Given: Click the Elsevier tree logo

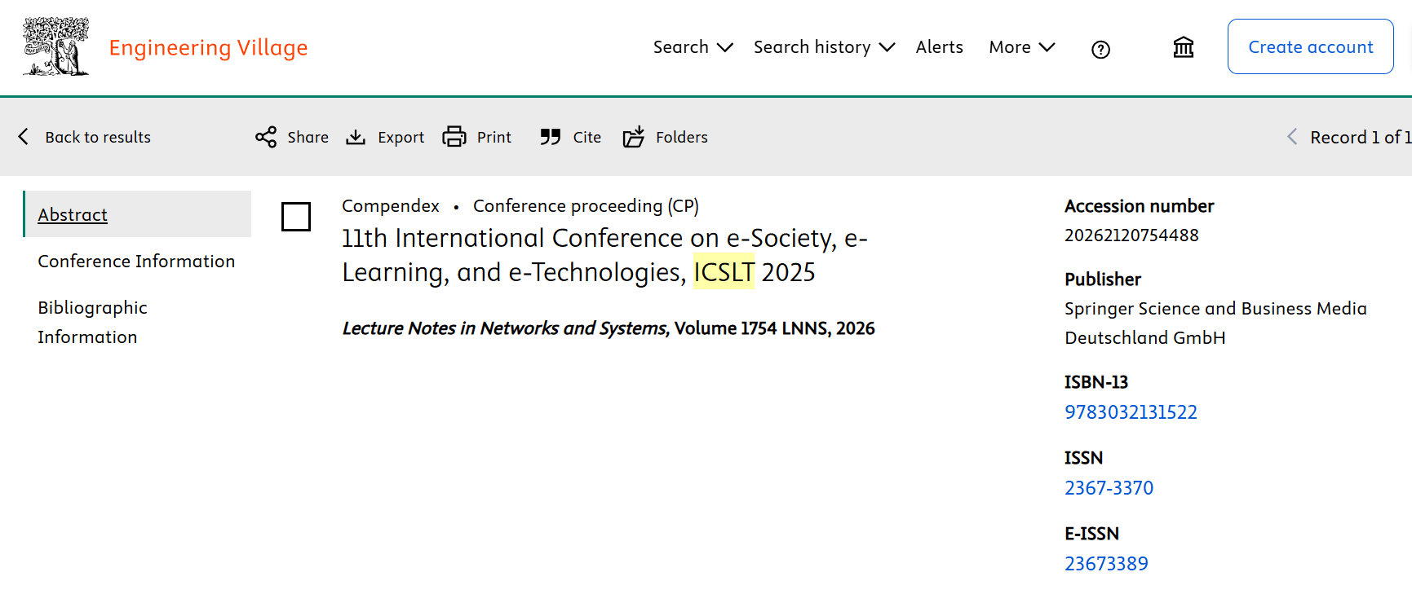Looking at the screenshot, I should (x=56, y=46).
